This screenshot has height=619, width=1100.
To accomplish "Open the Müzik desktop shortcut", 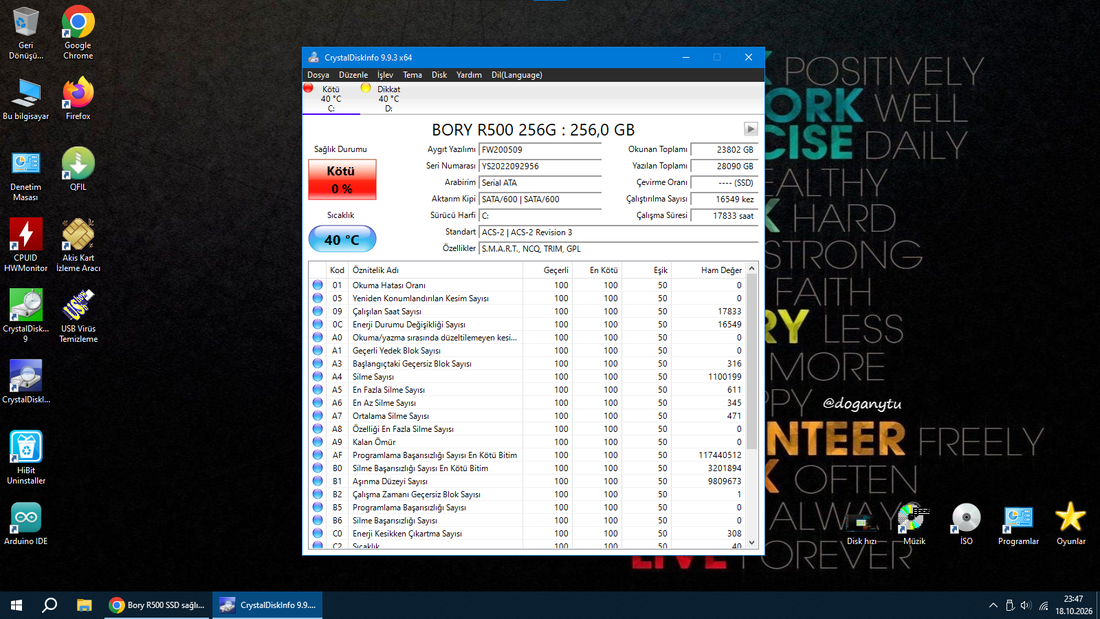I will 914,523.
